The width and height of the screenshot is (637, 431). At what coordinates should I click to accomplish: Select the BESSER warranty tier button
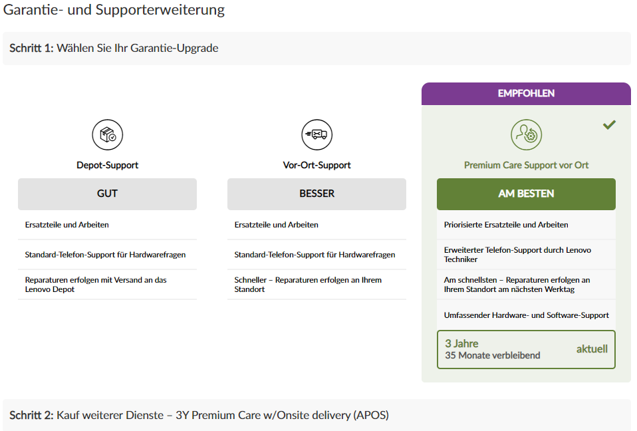pyautogui.click(x=317, y=194)
